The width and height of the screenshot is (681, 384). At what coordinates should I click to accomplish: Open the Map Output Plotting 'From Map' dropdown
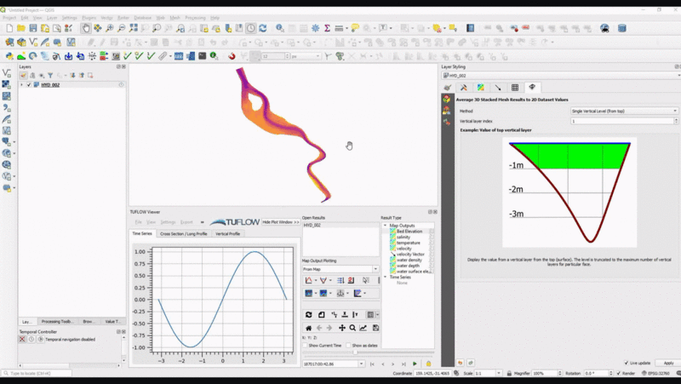point(340,269)
